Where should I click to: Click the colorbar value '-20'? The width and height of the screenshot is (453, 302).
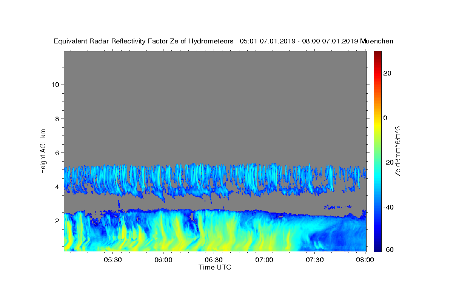(388, 163)
